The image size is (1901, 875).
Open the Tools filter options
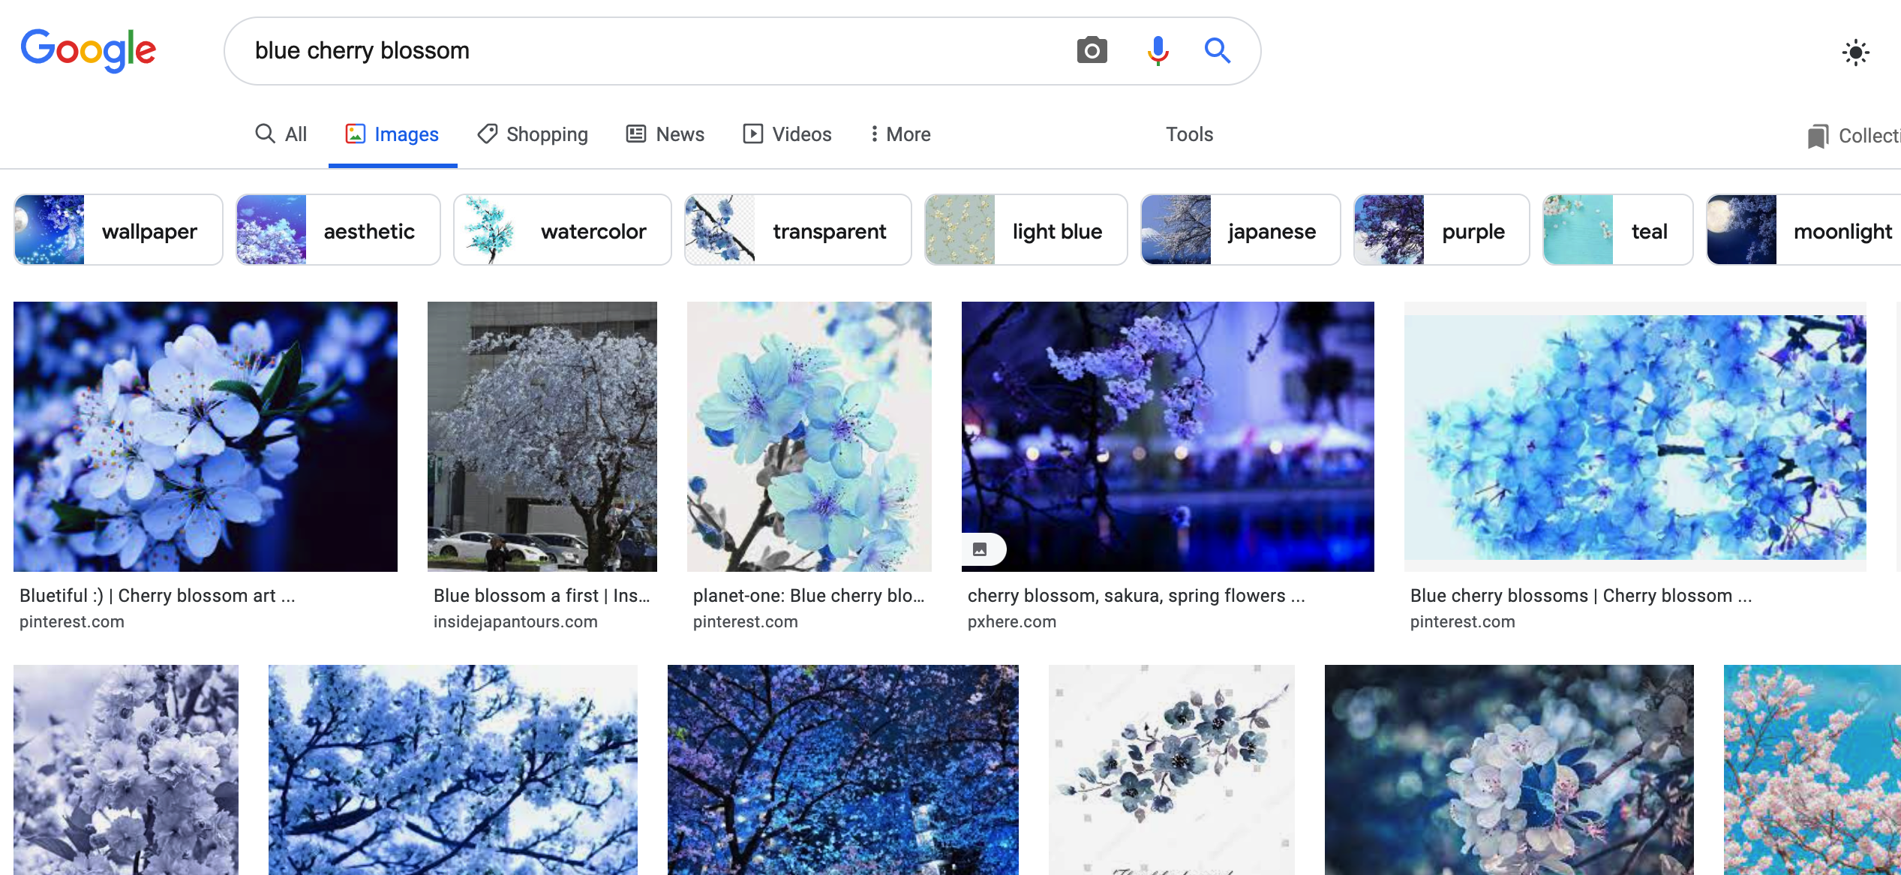[x=1189, y=134]
